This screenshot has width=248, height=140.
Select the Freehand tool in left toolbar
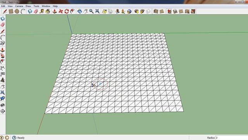[3, 43]
